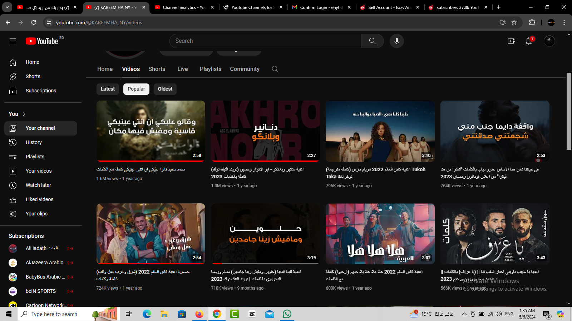Search within channel using magnifier icon
572x321 pixels.
coord(275,69)
